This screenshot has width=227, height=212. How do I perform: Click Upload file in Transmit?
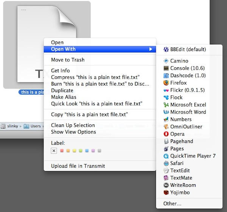pyautogui.click(x=78, y=166)
